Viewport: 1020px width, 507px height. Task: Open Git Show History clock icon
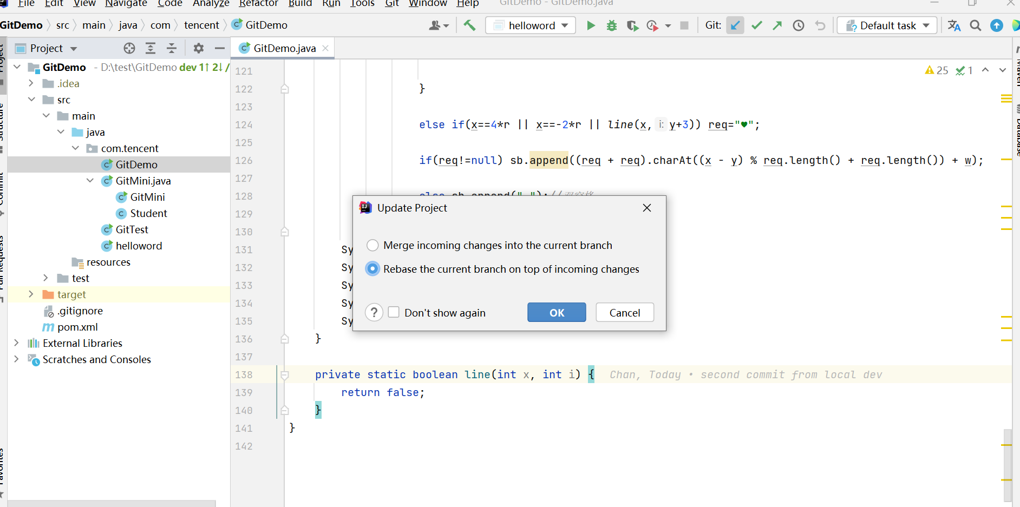point(799,25)
